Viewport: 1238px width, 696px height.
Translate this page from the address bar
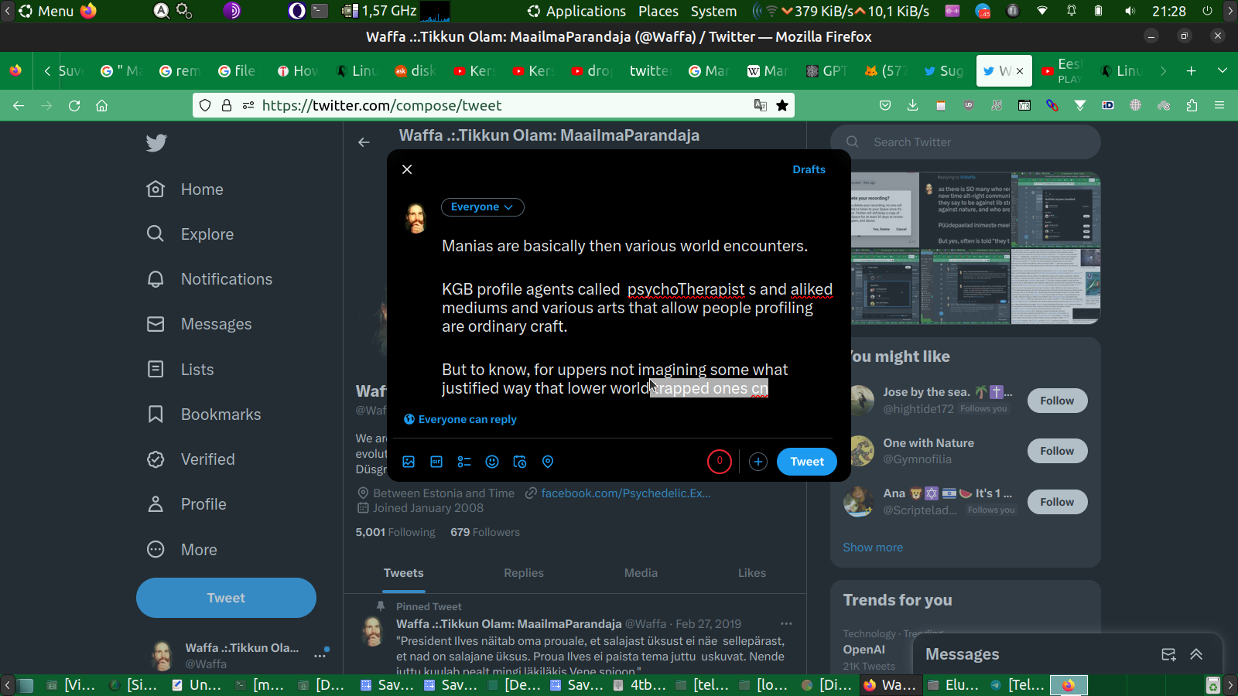761,106
